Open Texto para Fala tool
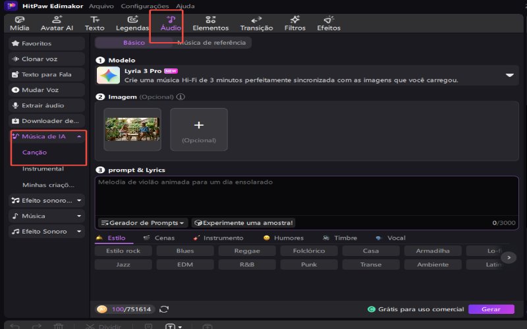 pyautogui.click(x=46, y=74)
